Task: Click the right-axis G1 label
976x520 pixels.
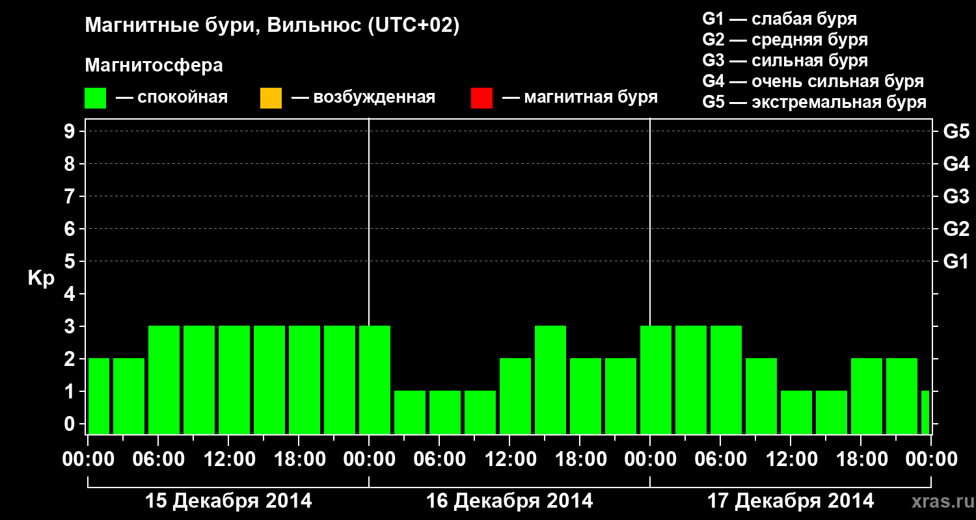Action: [x=956, y=261]
